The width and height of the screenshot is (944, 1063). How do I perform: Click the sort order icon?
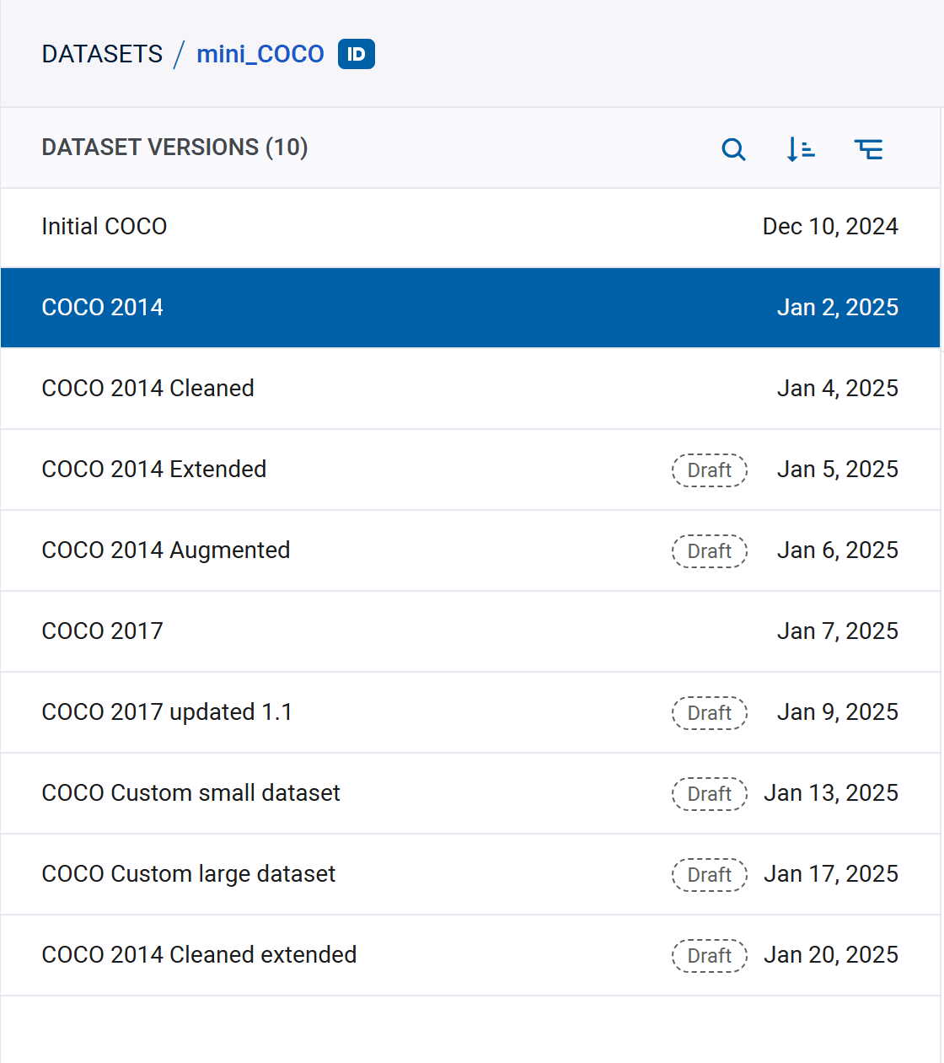click(x=799, y=149)
